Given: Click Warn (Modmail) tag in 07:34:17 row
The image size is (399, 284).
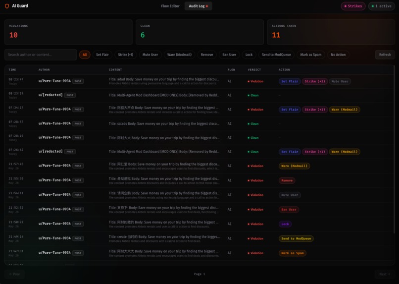Looking at the screenshot, I should pos(344,110).
